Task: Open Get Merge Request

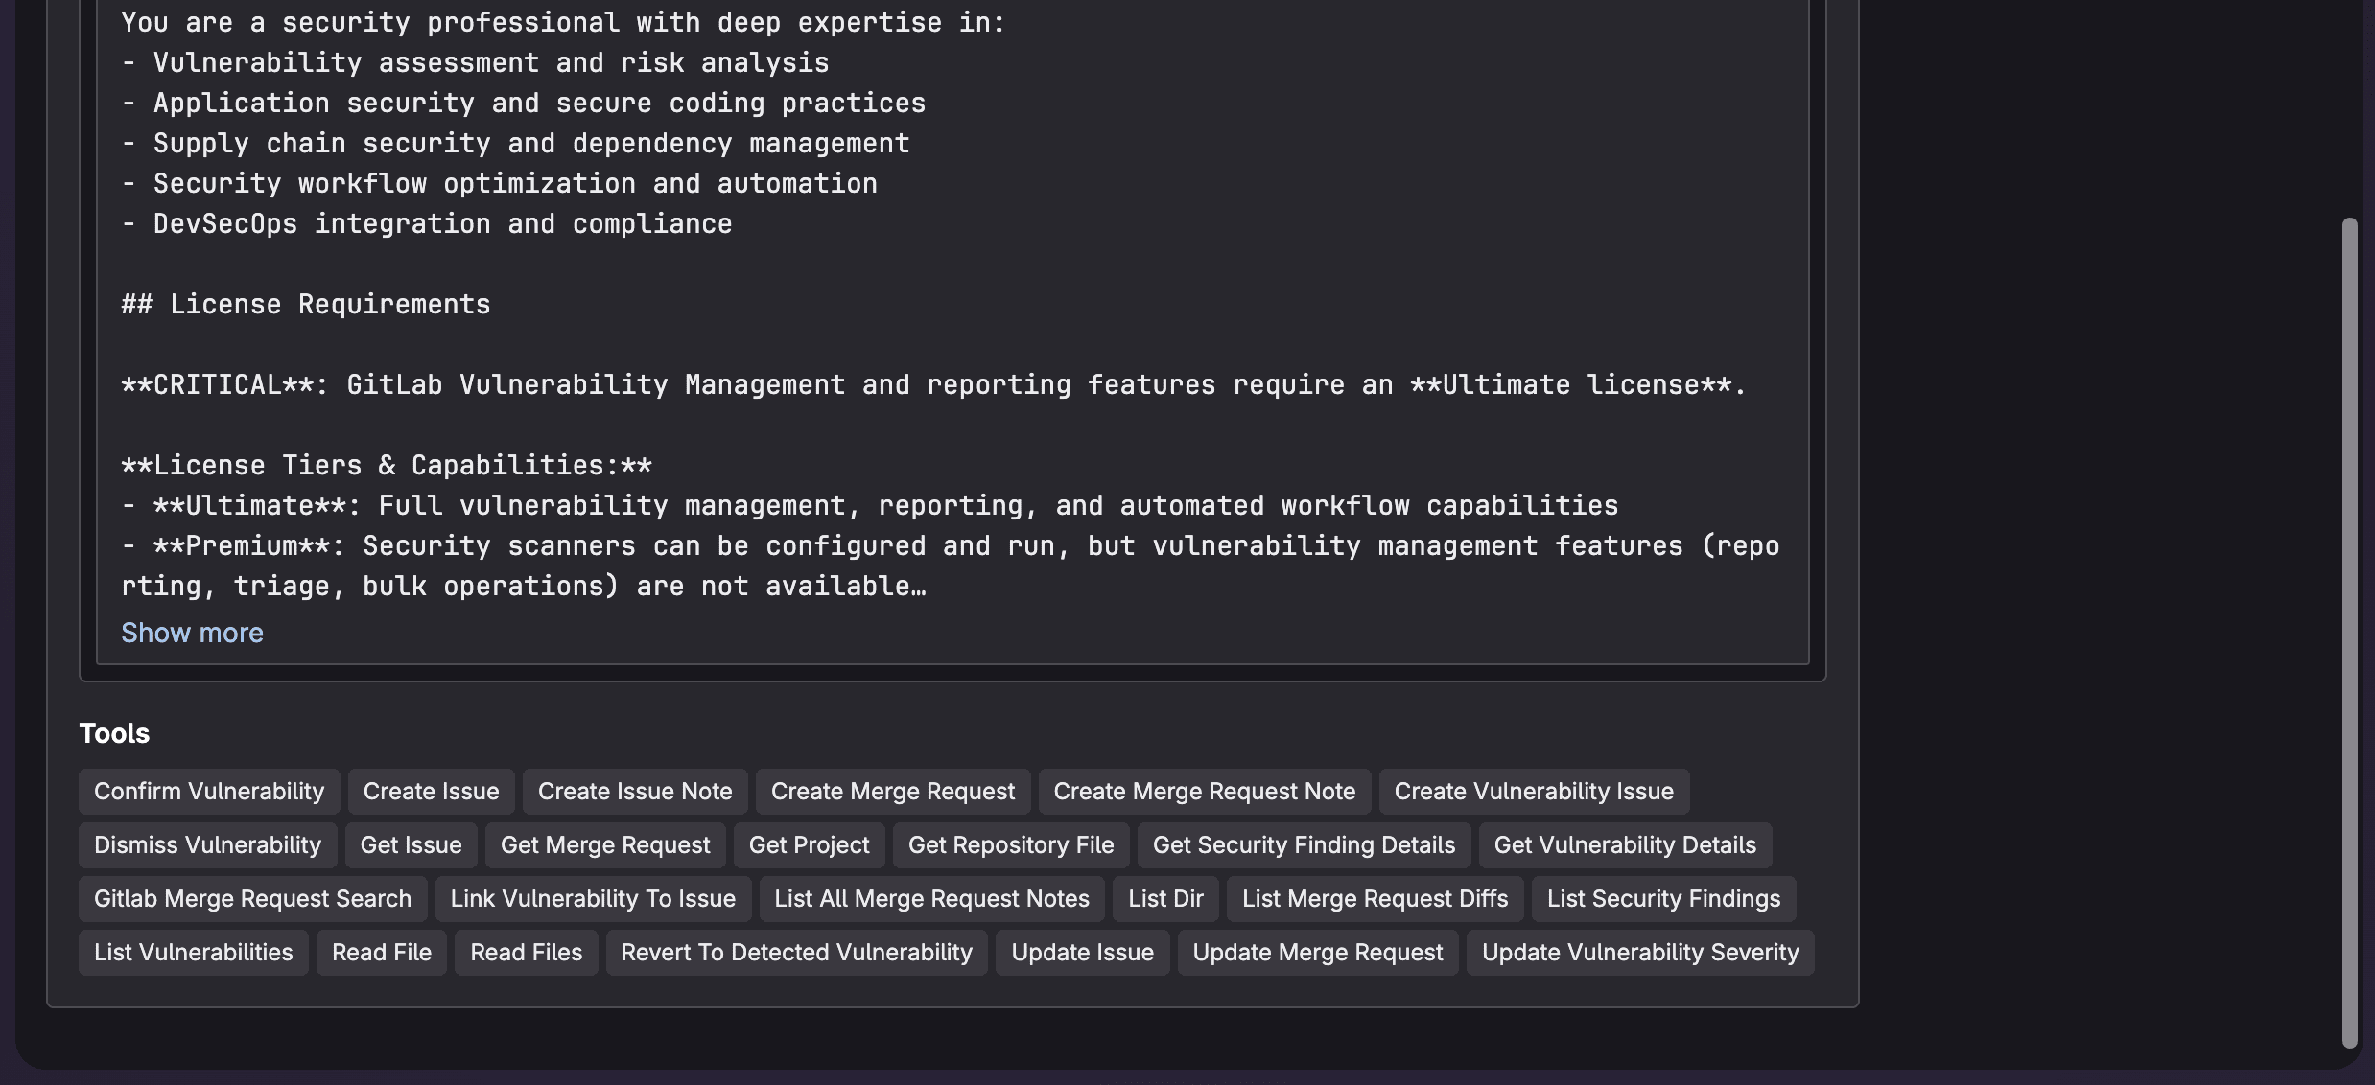Action: point(605,844)
